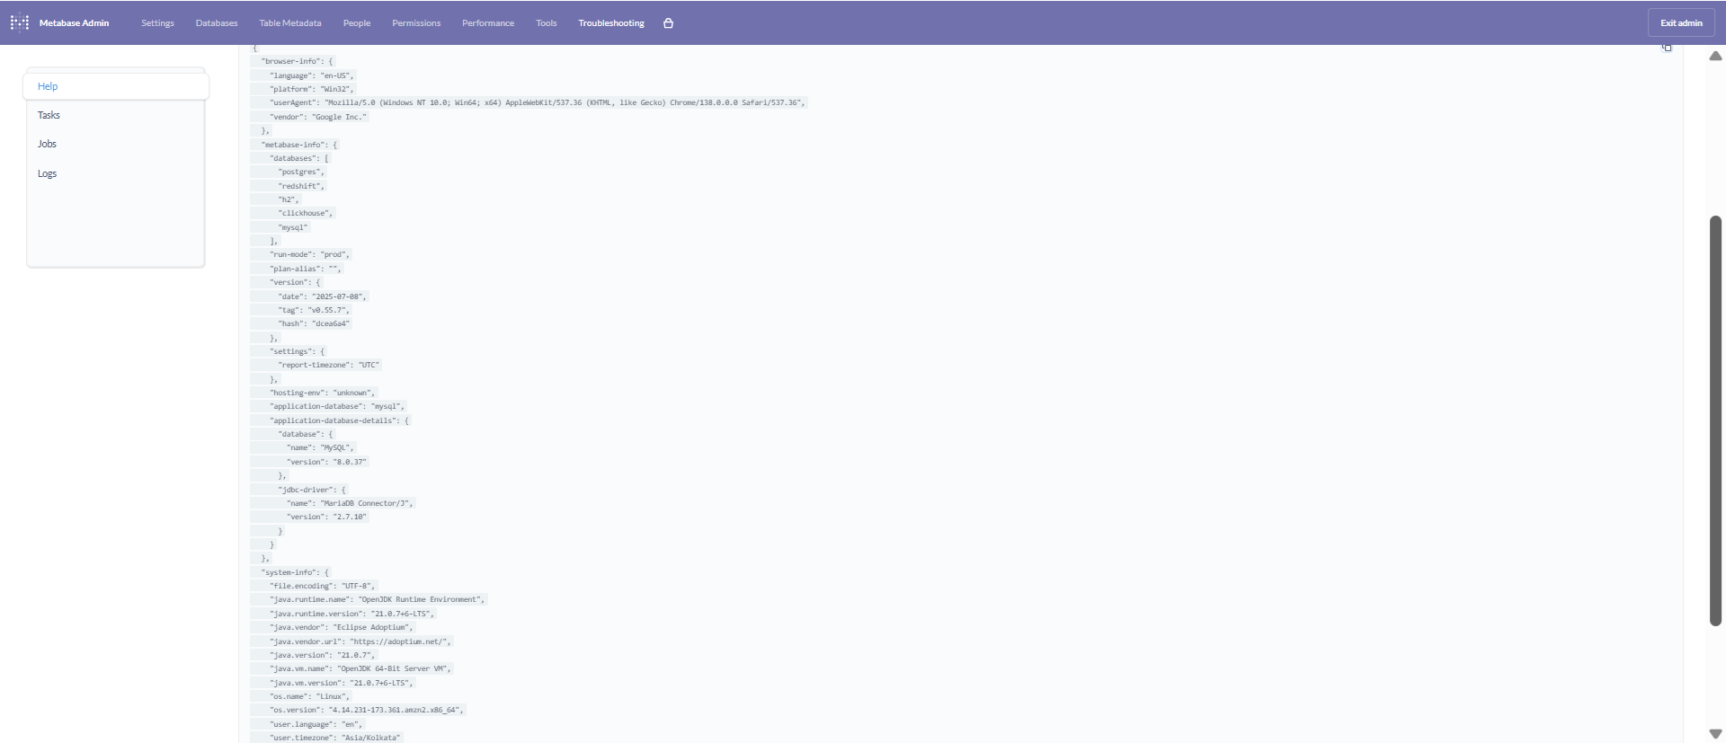Viewport: 1726px width, 743px height.
Task: Open Jobs in the troubleshooting sidebar
Action: point(47,144)
